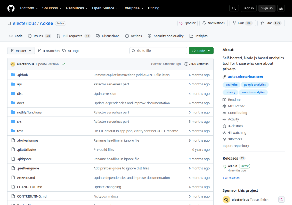Click the .github folder icon

coord(13,75)
